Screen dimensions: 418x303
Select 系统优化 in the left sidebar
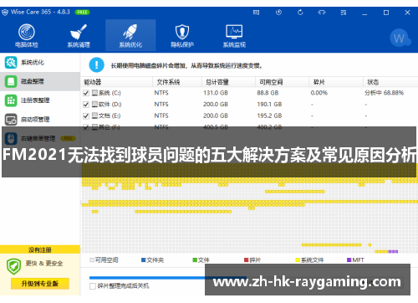tap(40, 63)
